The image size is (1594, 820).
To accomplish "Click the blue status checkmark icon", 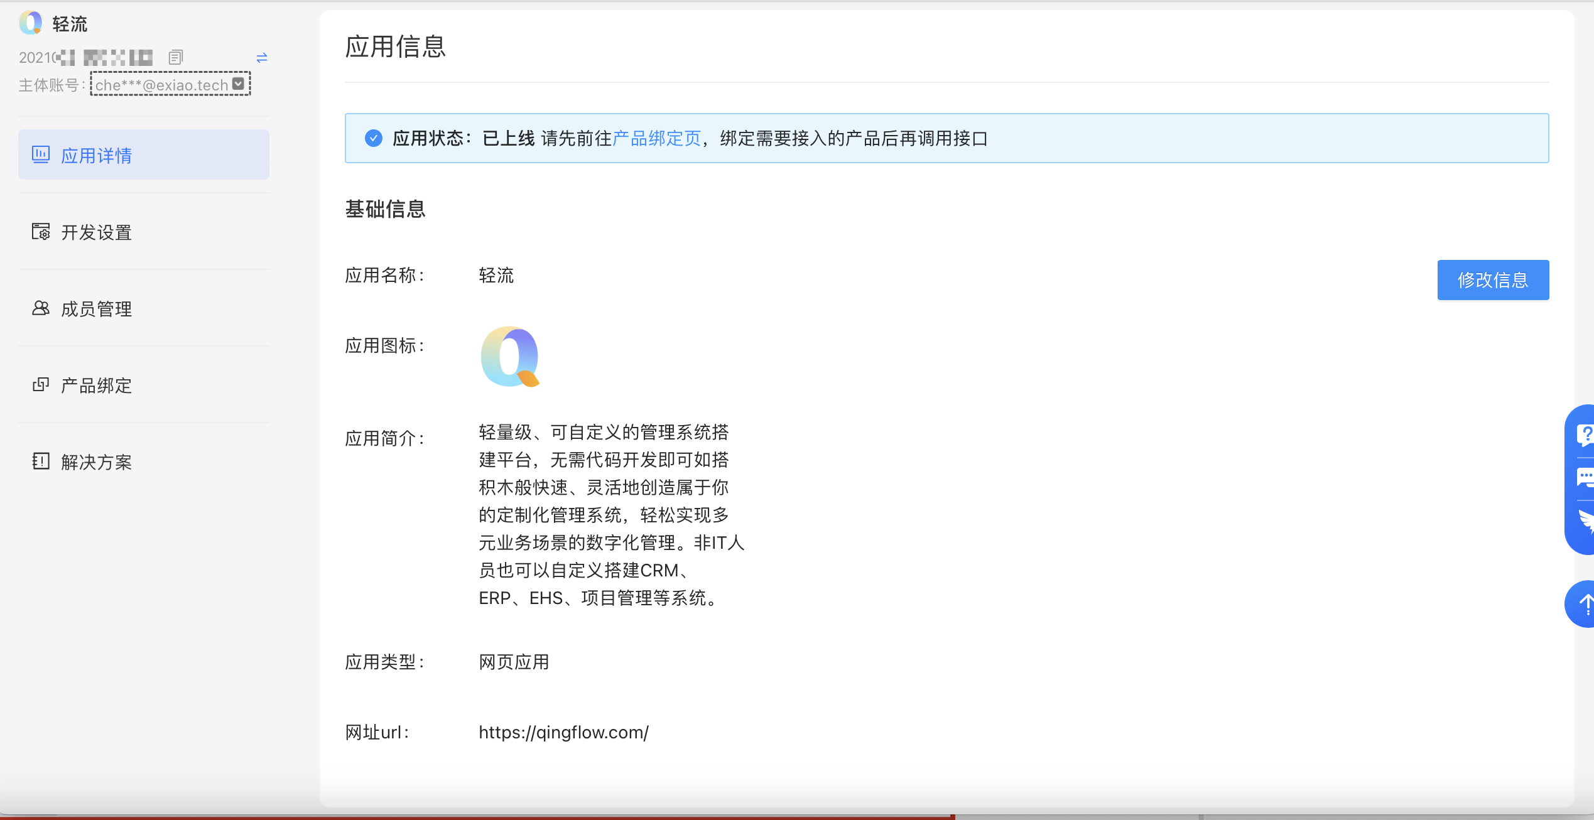I will [374, 138].
